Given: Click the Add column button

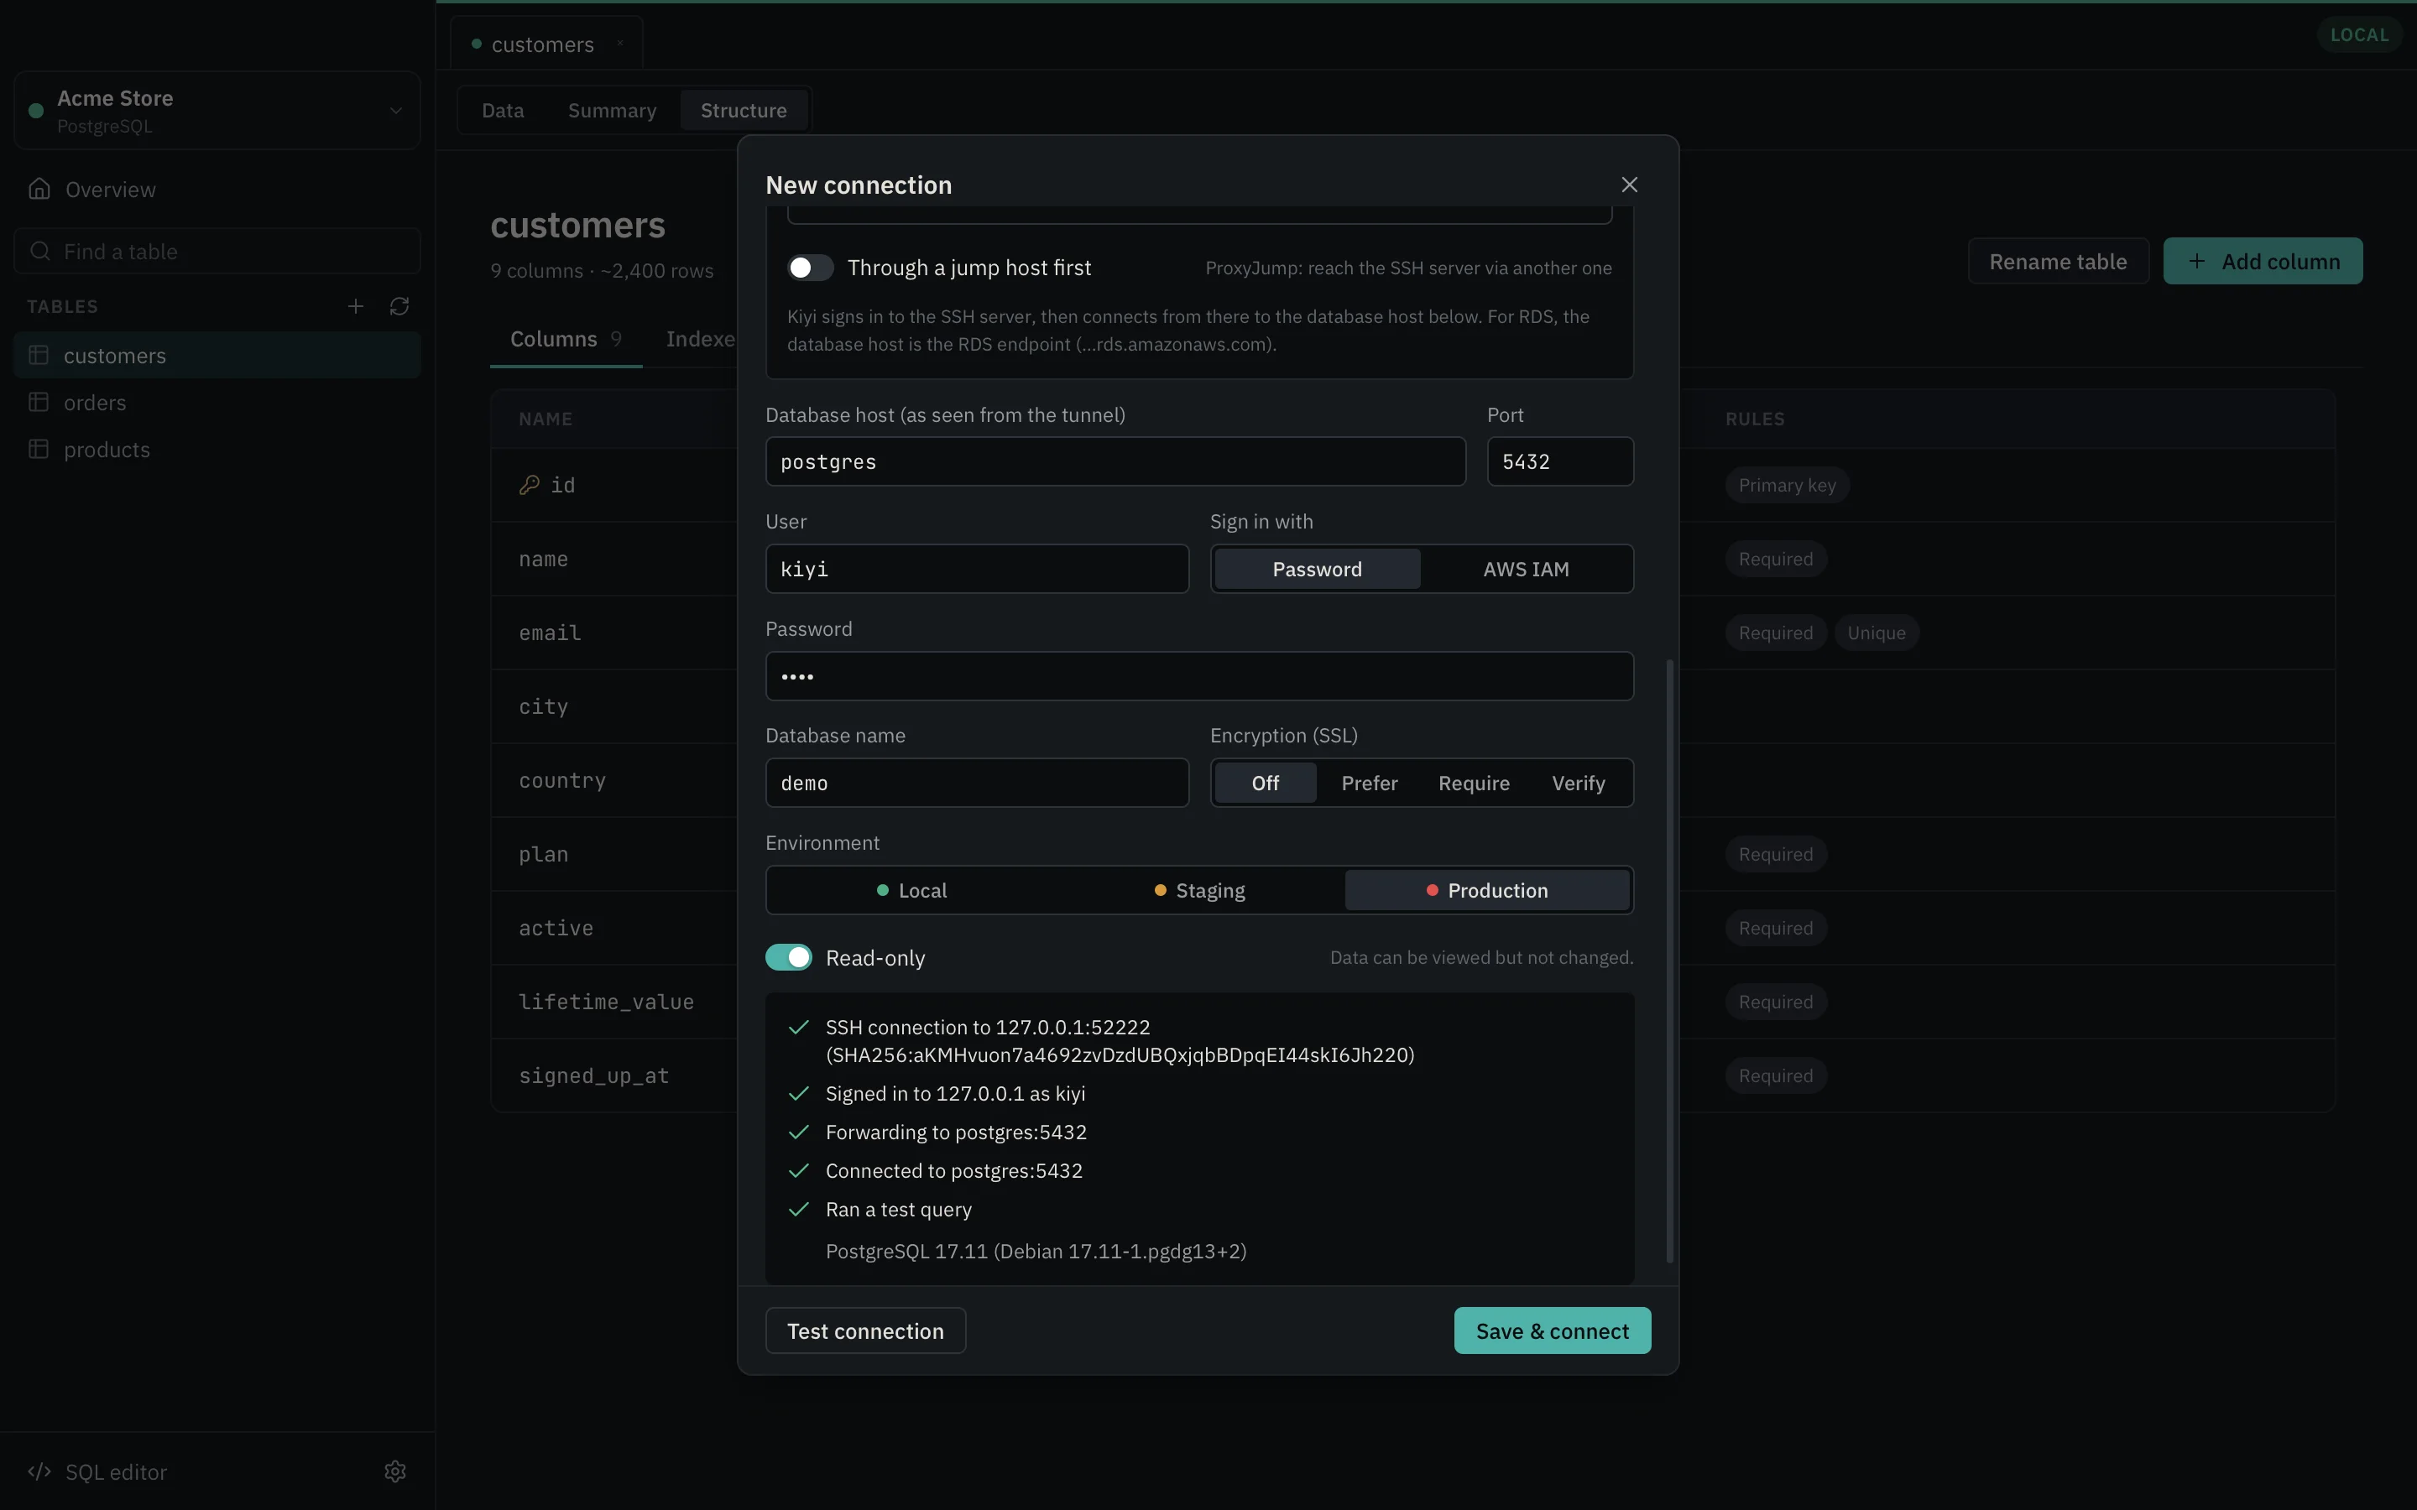Looking at the screenshot, I should click(x=2263, y=262).
